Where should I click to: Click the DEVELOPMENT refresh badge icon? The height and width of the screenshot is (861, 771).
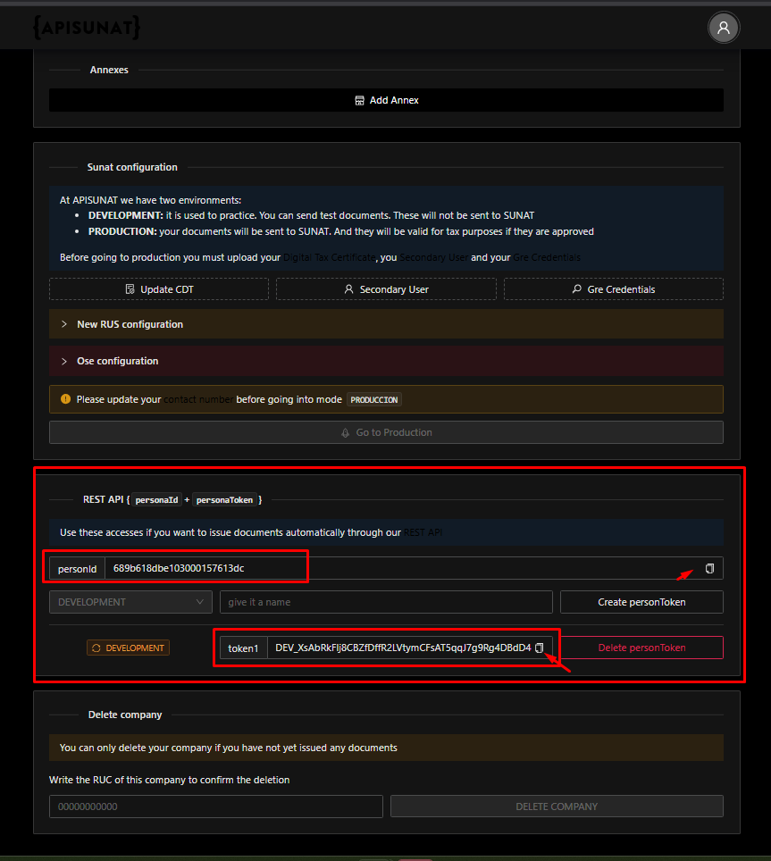(96, 648)
